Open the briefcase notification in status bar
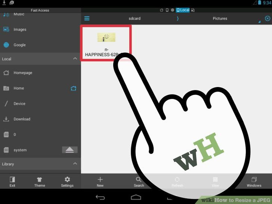Viewport: 272px width, 204px height. (x=12, y=3)
